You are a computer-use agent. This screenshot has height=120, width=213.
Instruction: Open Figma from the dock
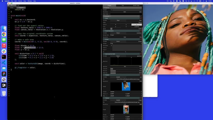tap(4, 74)
